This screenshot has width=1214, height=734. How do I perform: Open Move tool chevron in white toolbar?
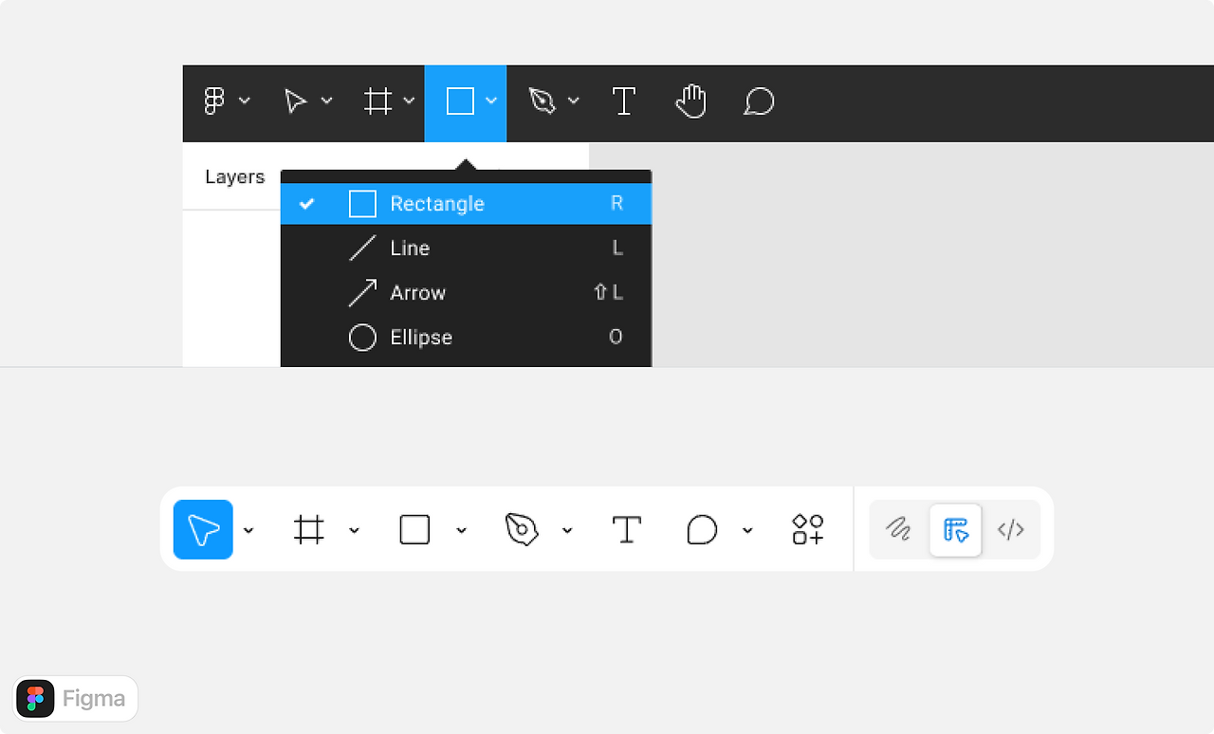coord(248,530)
